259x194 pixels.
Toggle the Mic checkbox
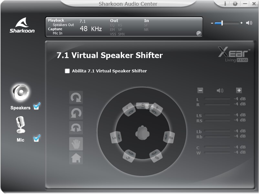pos(36,138)
